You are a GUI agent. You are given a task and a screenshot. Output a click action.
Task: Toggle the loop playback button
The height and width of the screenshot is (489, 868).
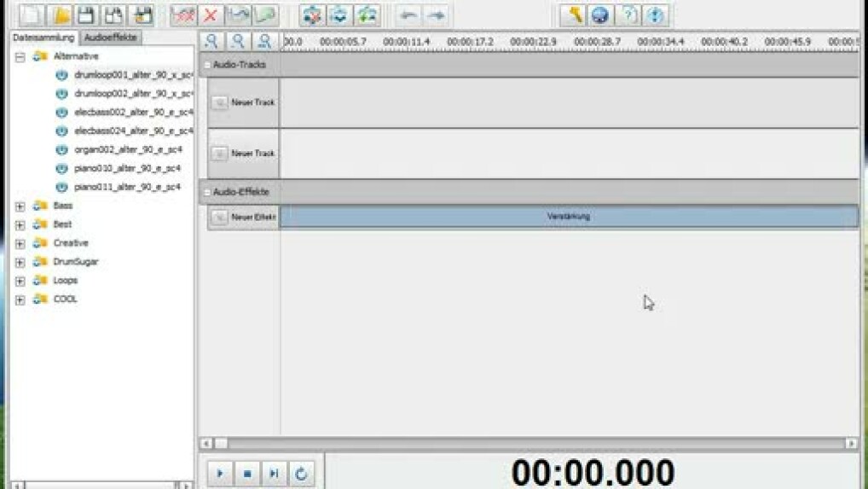(x=300, y=474)
